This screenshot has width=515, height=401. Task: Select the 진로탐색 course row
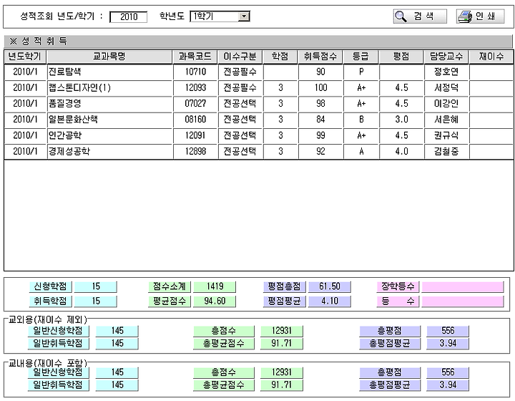pos(259,72)
